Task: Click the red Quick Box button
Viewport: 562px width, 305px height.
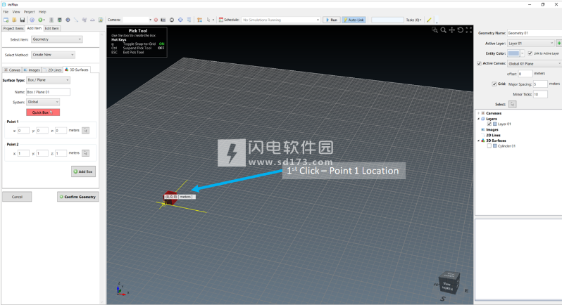Action: coord(43,112)
